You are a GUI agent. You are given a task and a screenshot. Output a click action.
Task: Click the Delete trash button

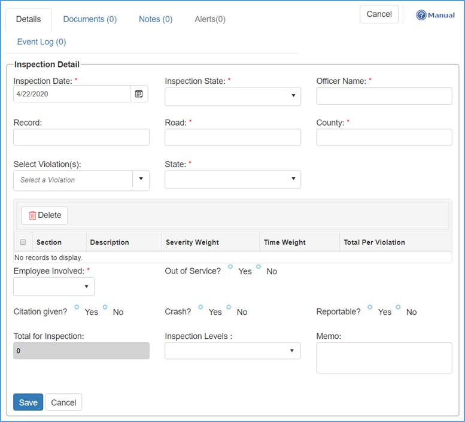click(x=45, y=215)
